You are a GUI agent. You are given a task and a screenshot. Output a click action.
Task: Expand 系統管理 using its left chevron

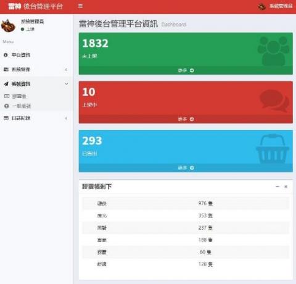pos(66,70)
